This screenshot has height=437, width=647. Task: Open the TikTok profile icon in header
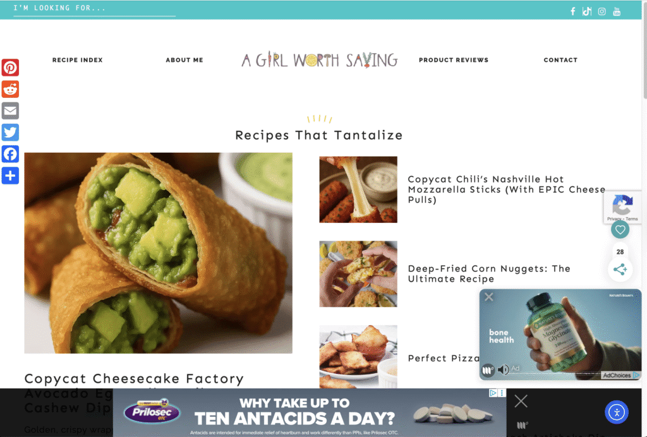point(587,11)
